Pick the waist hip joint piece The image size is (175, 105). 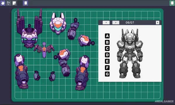tap(44, 50)
